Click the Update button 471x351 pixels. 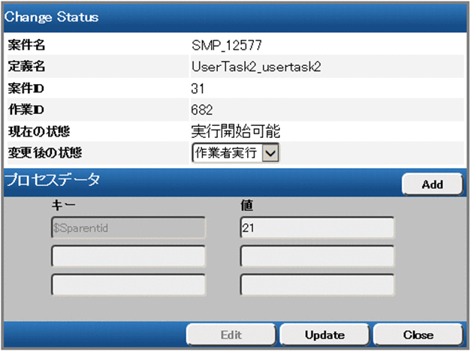pos(325,334)
